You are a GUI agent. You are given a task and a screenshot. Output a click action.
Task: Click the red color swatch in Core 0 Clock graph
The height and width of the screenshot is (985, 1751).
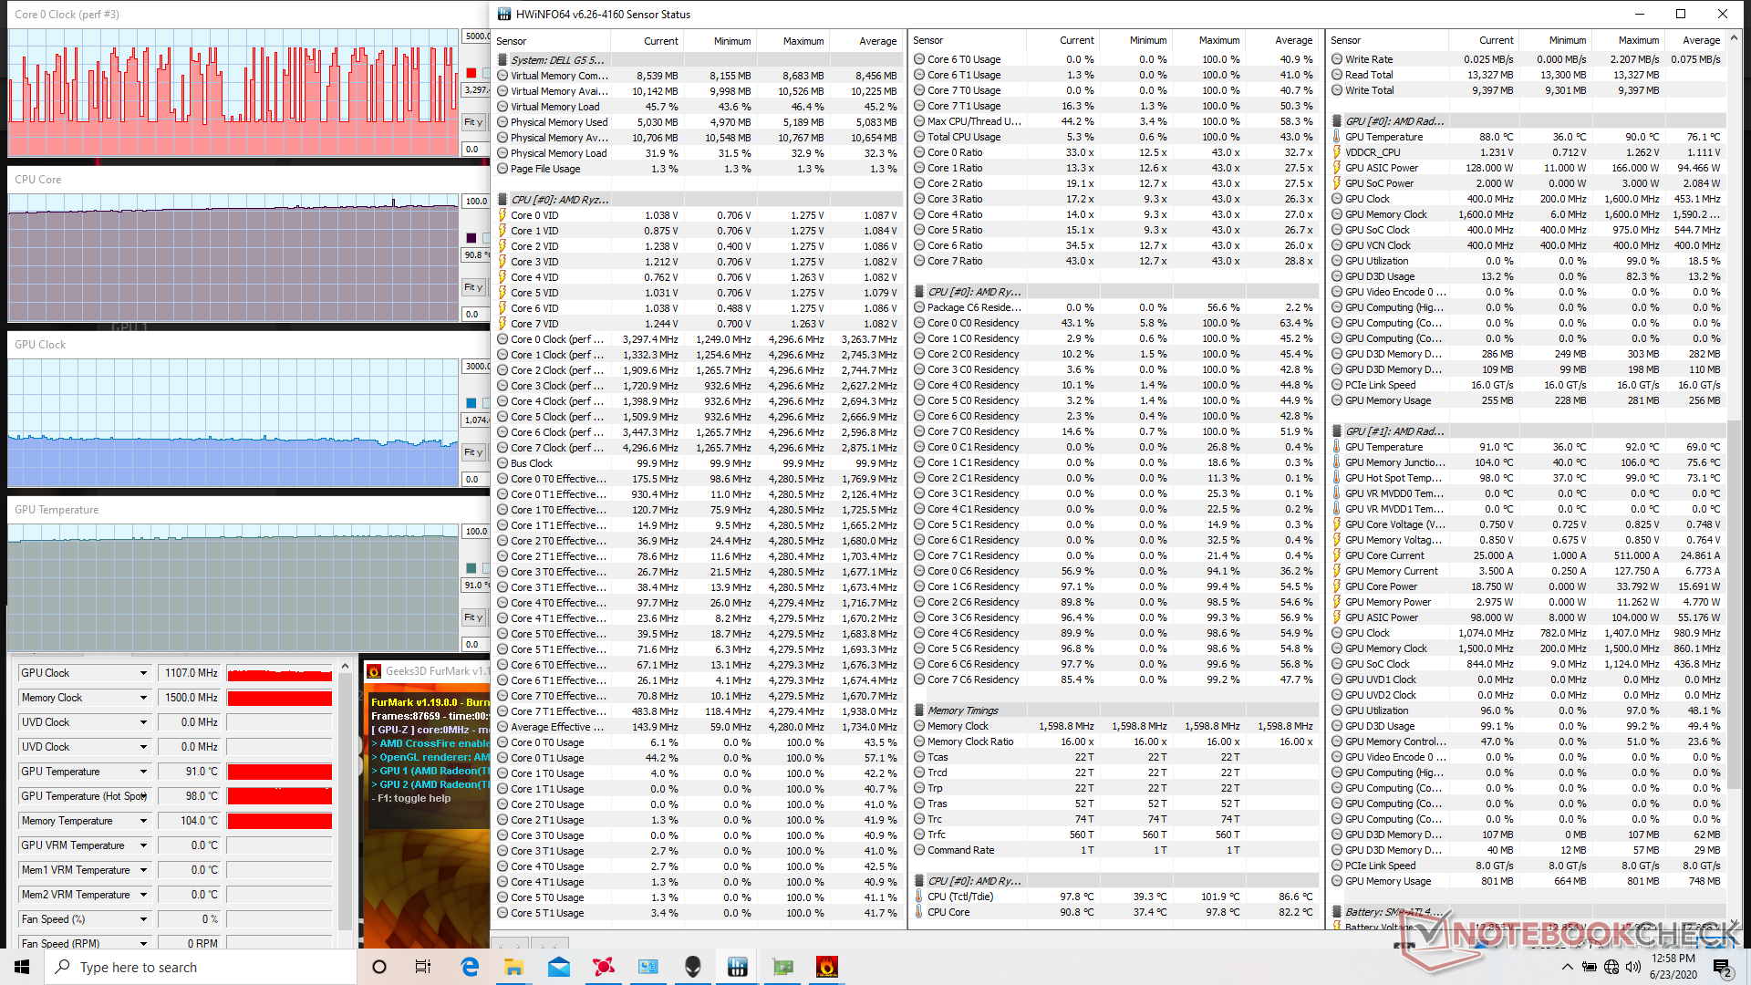click(471, 73)
